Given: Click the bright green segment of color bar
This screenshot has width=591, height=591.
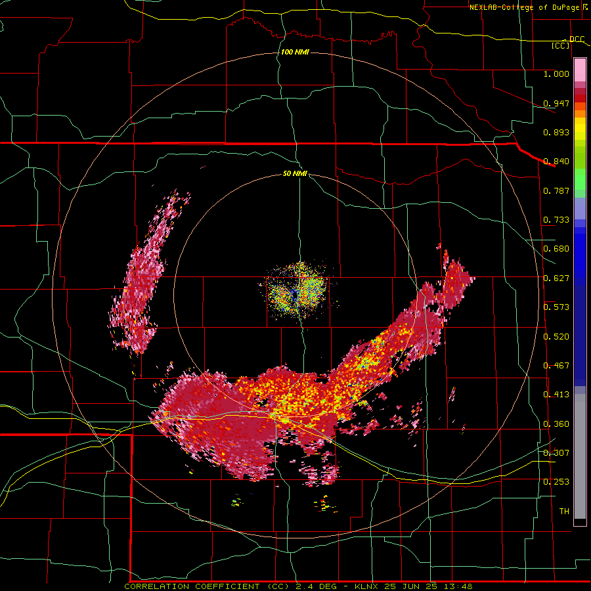Looking at the screenshot, I should pos(580,179).
